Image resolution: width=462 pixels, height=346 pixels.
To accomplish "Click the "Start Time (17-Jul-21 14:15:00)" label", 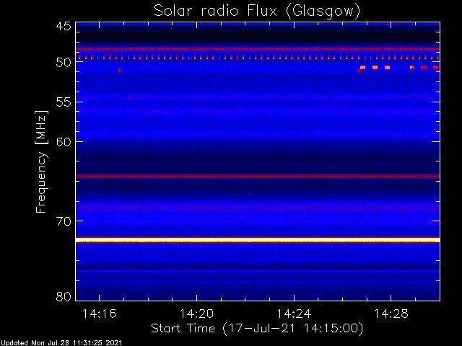I will click(x=257, y=329).
